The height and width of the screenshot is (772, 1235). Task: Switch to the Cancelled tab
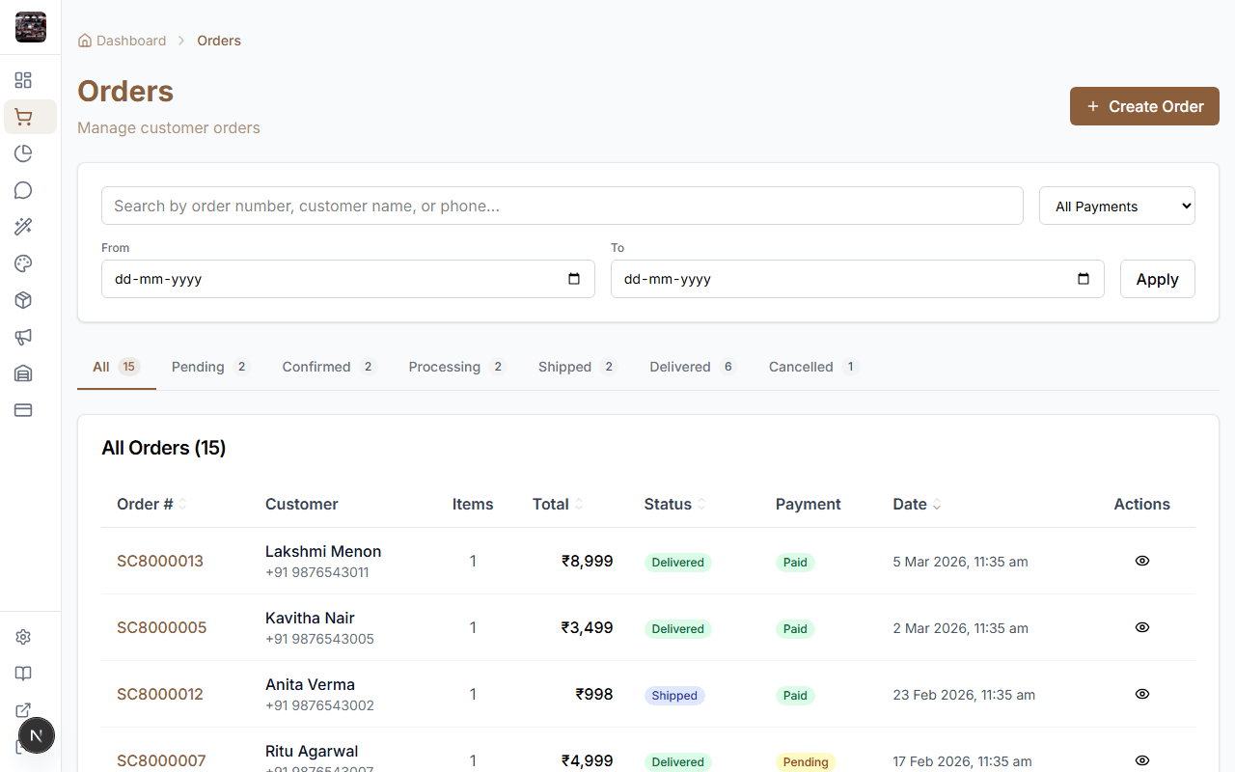tap(801, 367)
